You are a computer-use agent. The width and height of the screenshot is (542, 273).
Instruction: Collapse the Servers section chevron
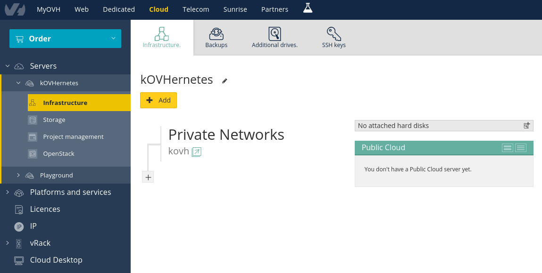(x=7, y=66)
